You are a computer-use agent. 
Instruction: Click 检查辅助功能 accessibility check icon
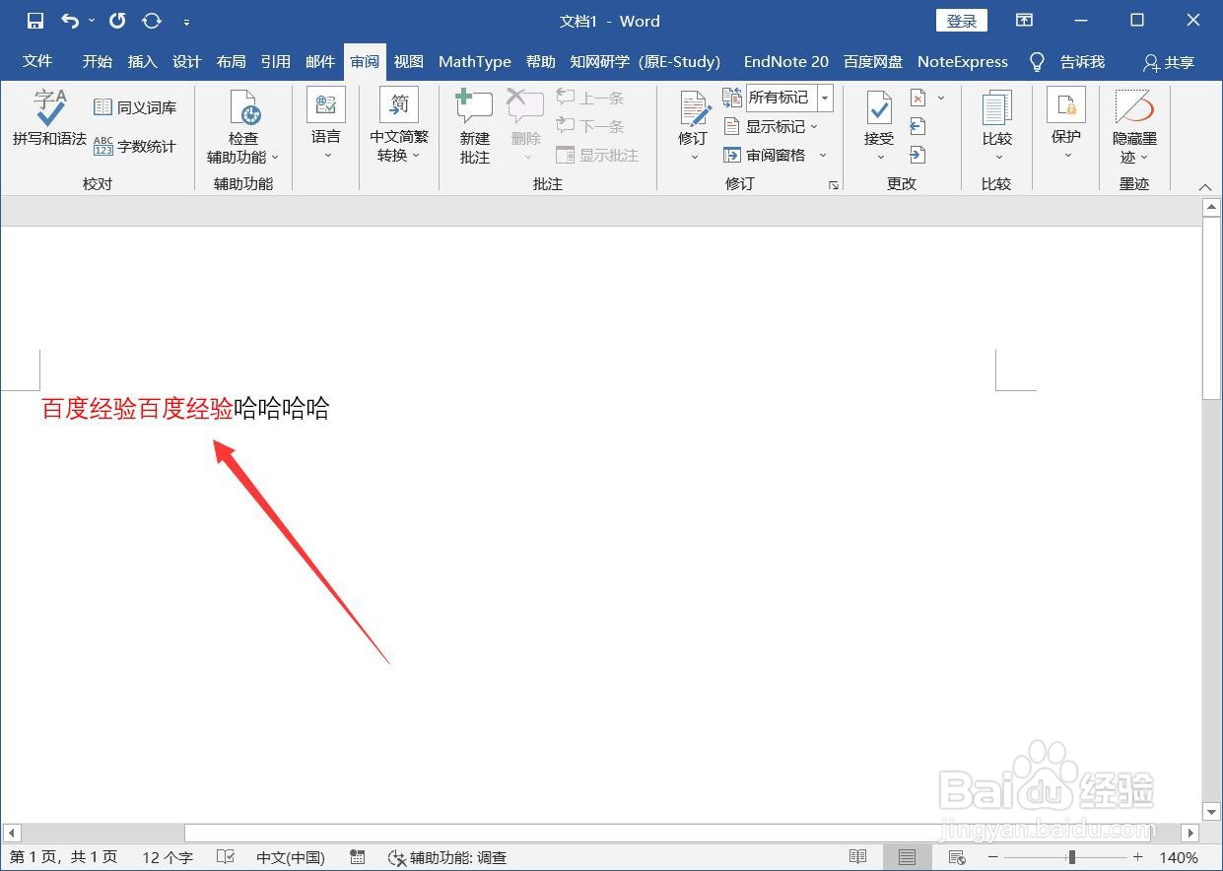point(243,108)
